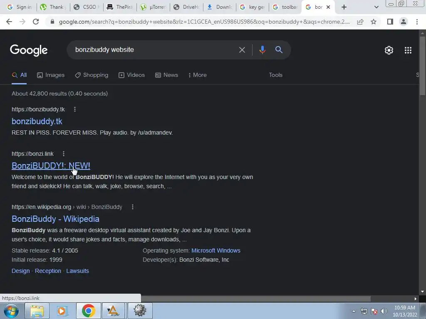
Task: Go back to the previous page
Action: pos(9,22)
